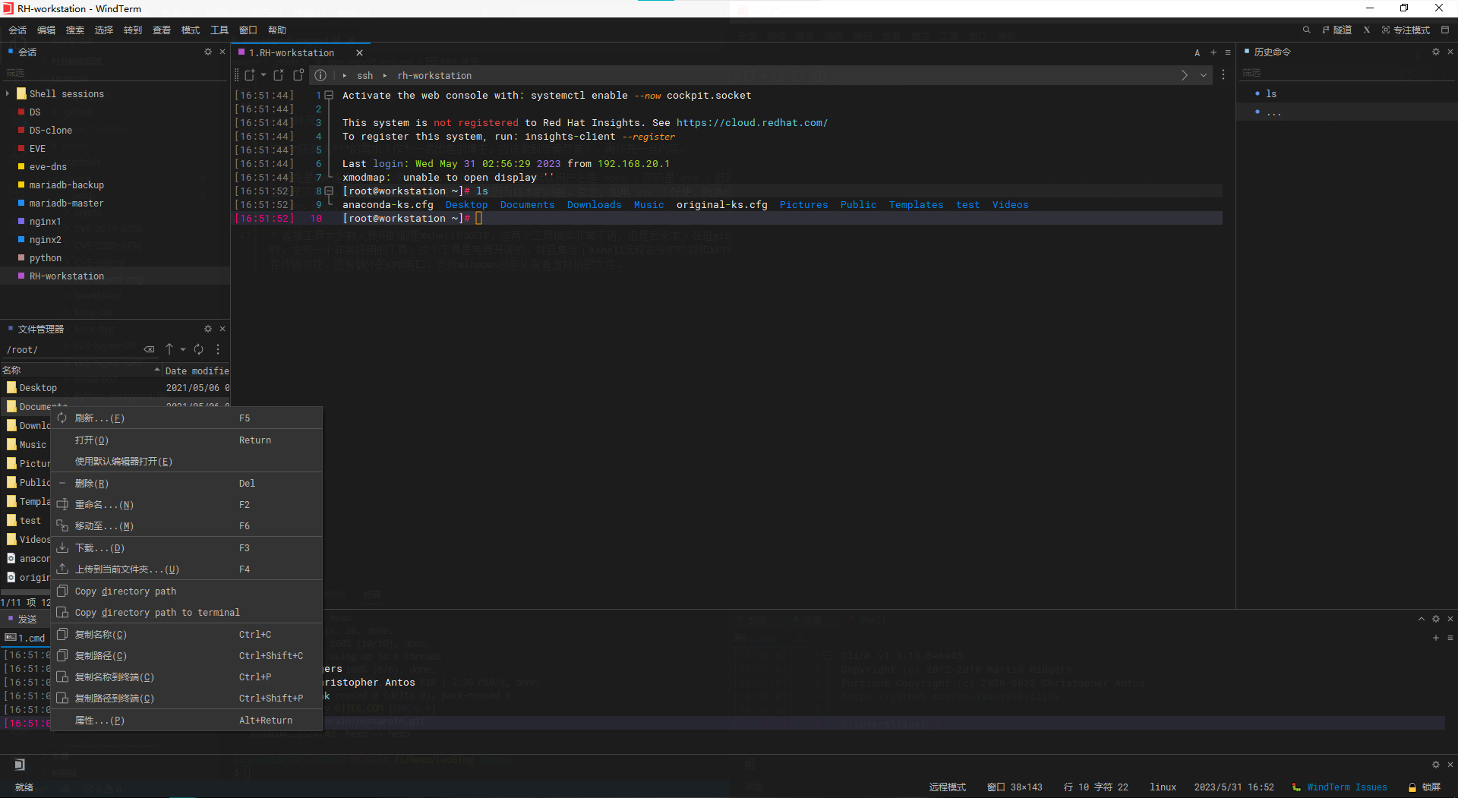This screenshot has height=798, width=1458.
Task: Choose Copy directory path menu item
Action: click(x=187, y=591)
